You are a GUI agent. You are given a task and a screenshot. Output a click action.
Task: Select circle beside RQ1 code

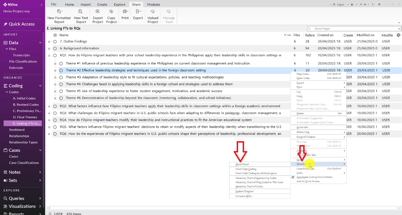tap(55, 55)
